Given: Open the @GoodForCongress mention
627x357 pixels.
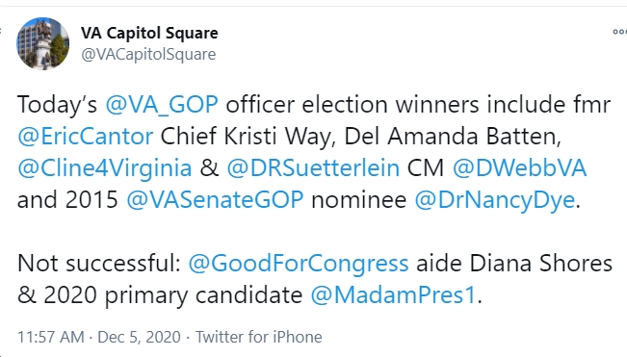Looking at the screenshot, I should click(x=299, y=263).
